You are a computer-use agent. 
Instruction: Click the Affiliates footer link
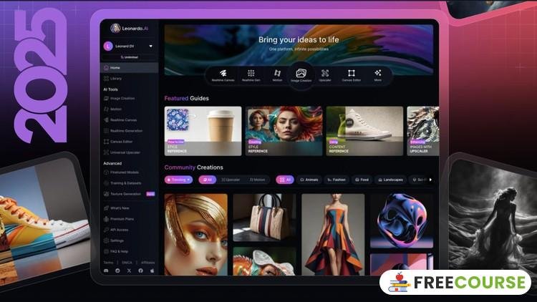pos(148,263)
